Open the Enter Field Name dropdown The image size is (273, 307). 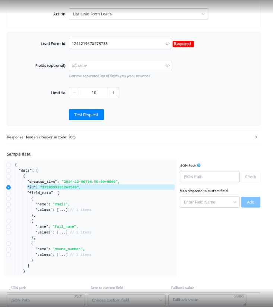[209, 202]
